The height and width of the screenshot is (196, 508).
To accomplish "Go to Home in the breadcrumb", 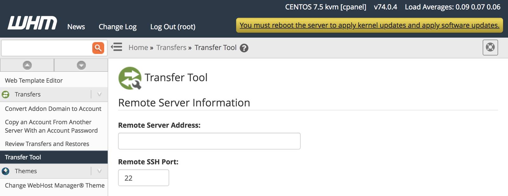I will tap(138, 47).
